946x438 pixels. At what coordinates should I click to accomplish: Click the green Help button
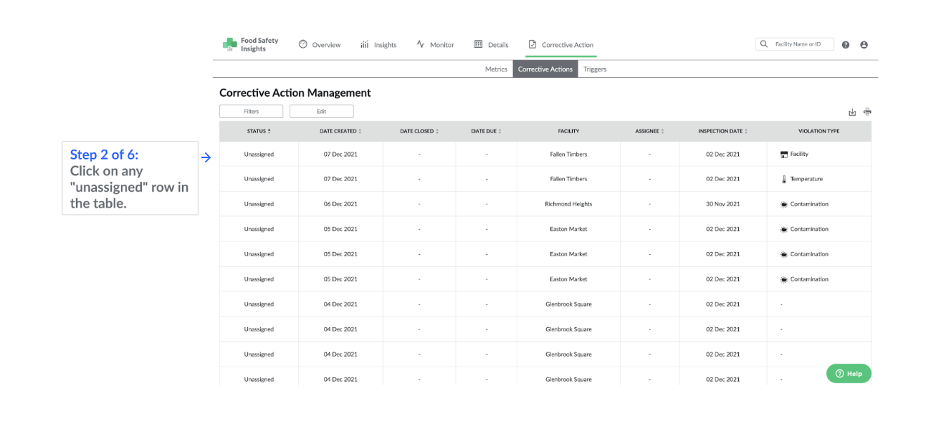(x=848, y=373)
